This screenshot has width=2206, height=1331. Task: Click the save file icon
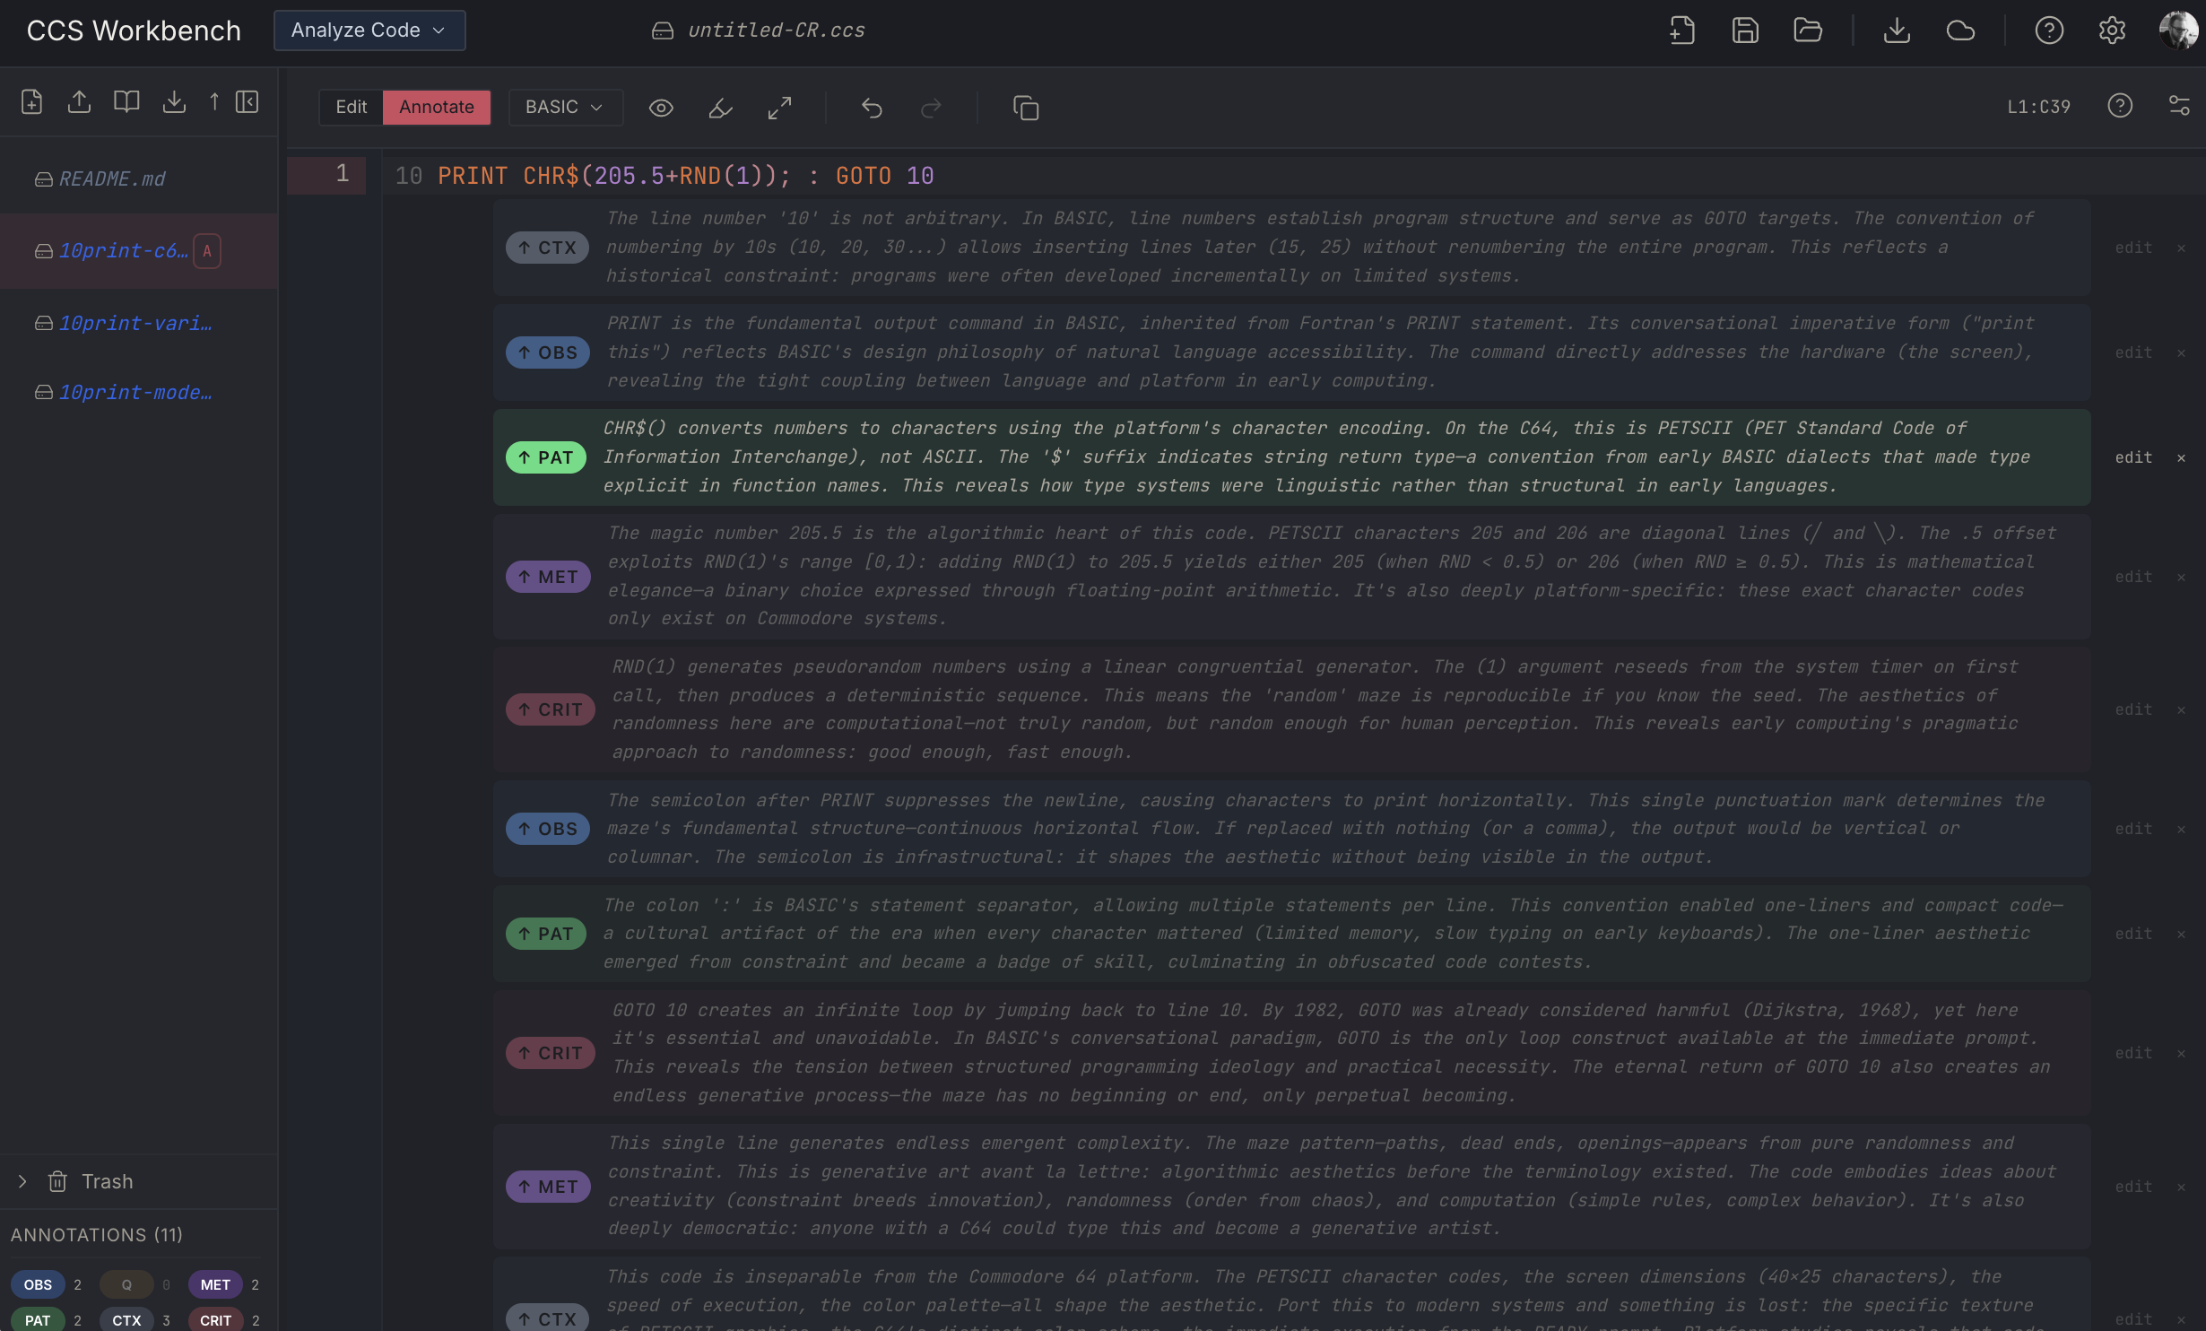click(x=1744, y=30)
